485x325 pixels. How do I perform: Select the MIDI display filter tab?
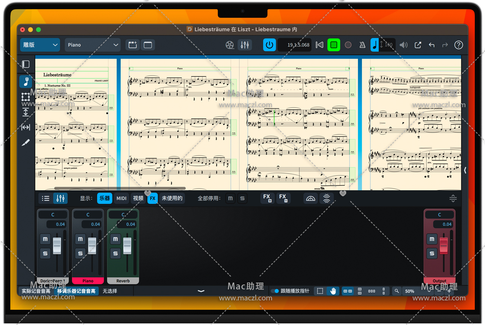121,198
